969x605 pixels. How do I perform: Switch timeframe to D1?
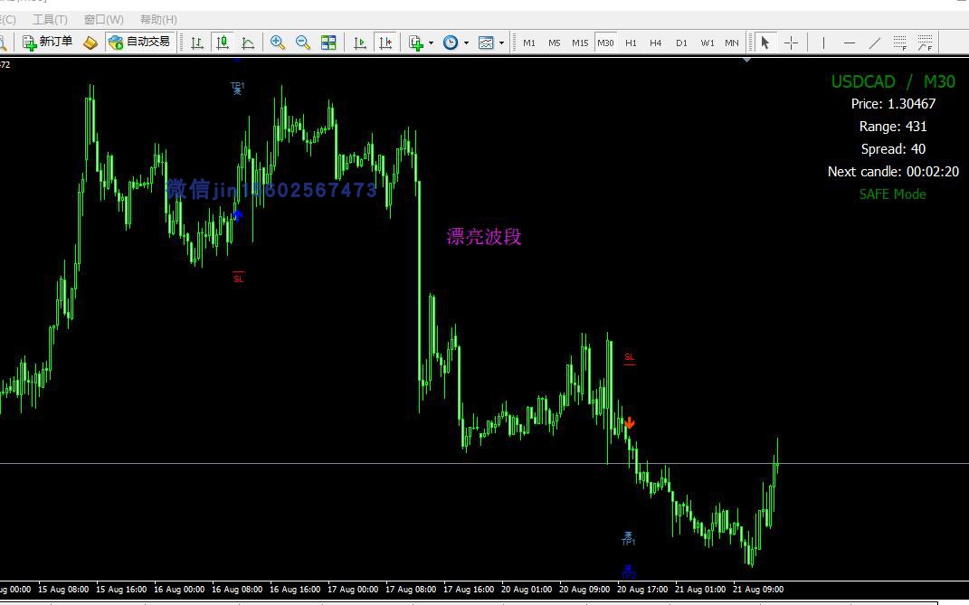click(681, 43)
